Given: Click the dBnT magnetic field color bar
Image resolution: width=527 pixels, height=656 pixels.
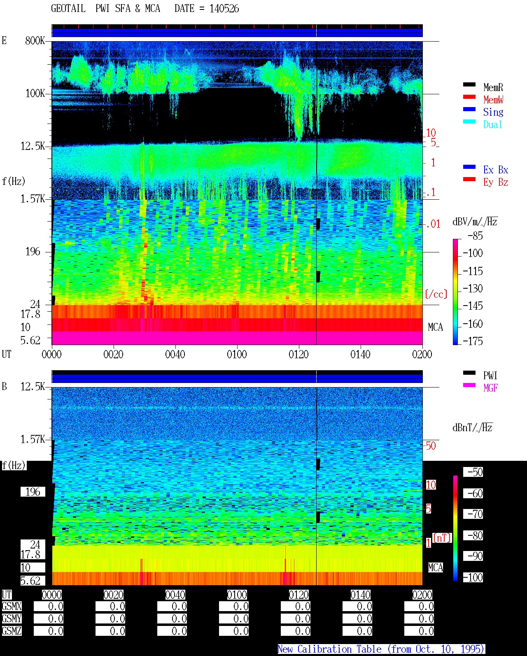Looking at the screenshot, I should coord(455,528).
